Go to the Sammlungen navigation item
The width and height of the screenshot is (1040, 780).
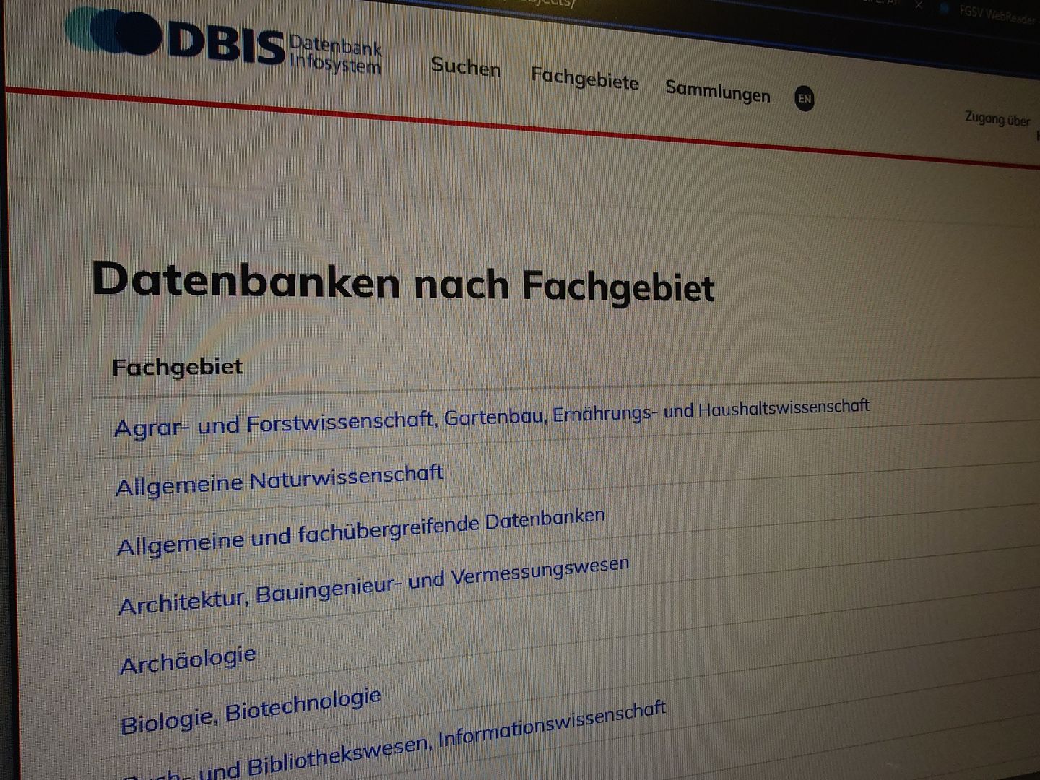[717, 91]
